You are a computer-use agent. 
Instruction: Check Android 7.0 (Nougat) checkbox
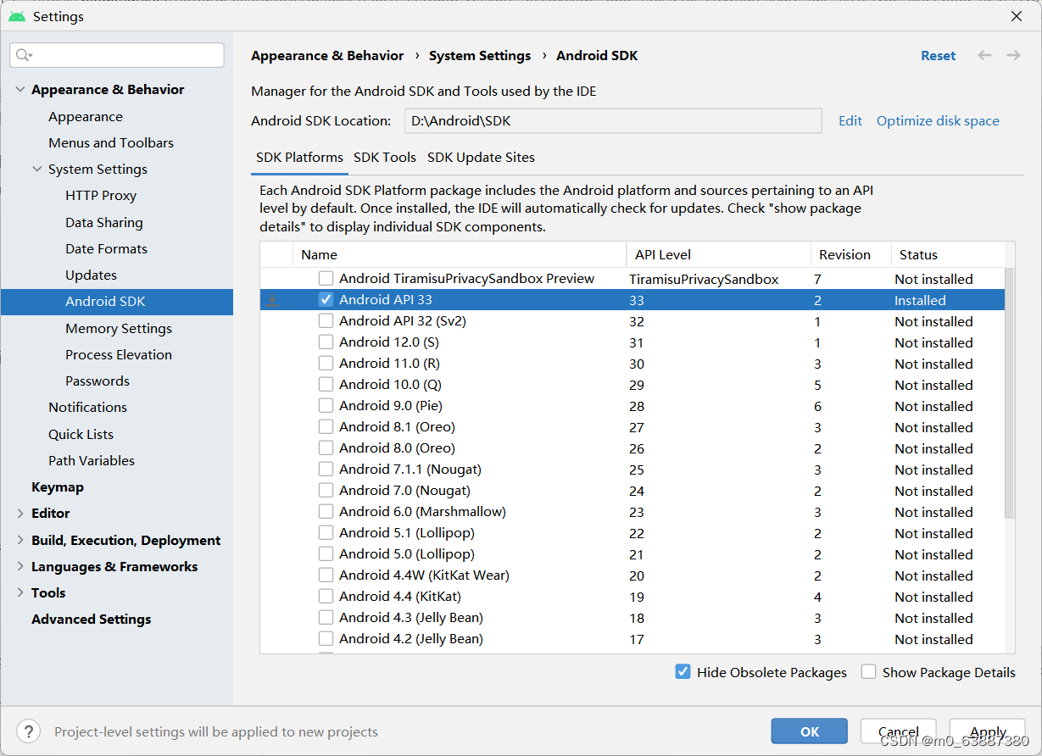click(x=326, y=490)
